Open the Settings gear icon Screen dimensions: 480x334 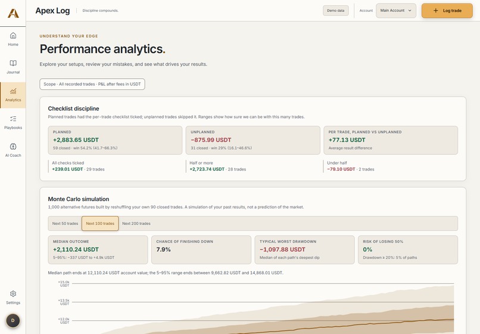(13, 294)
